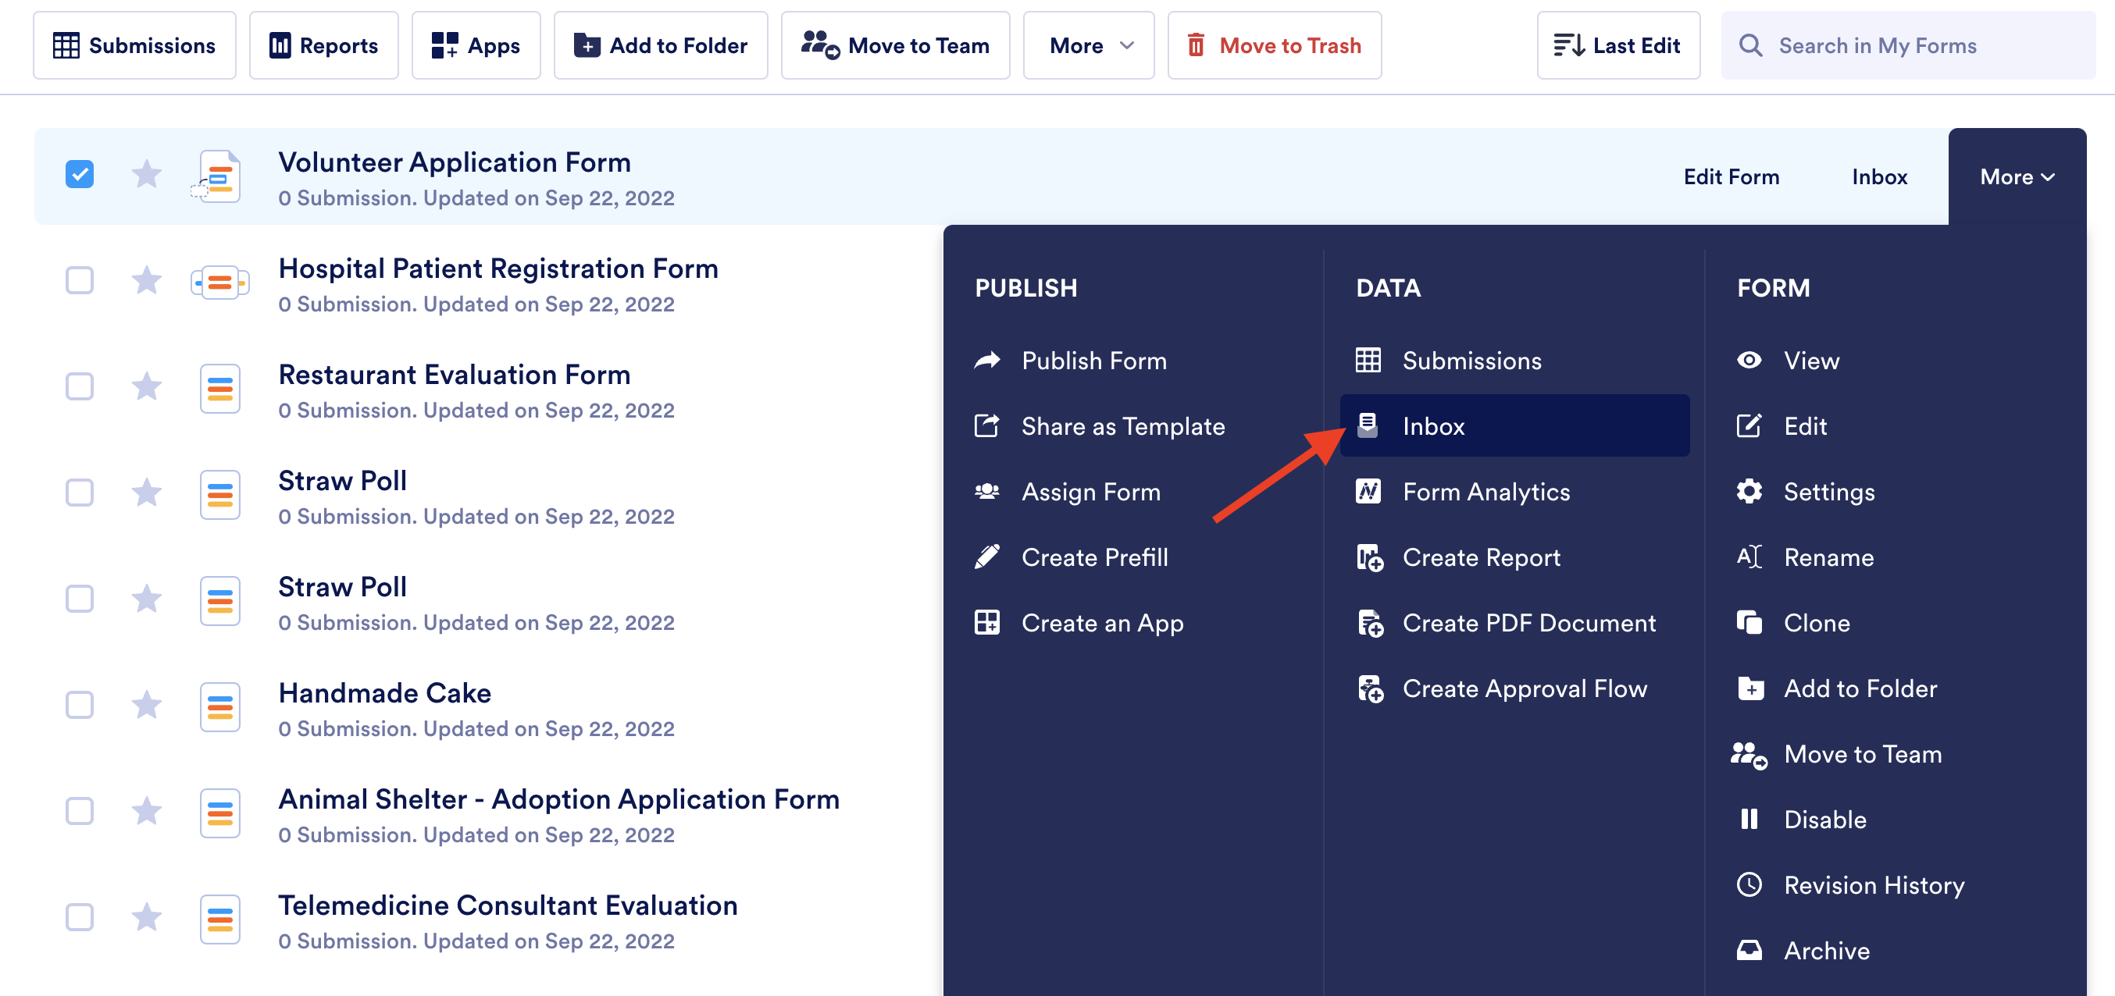
Task: Check the Restaurant Evaluation Form checkbox
Action: [x=80, y=386]
